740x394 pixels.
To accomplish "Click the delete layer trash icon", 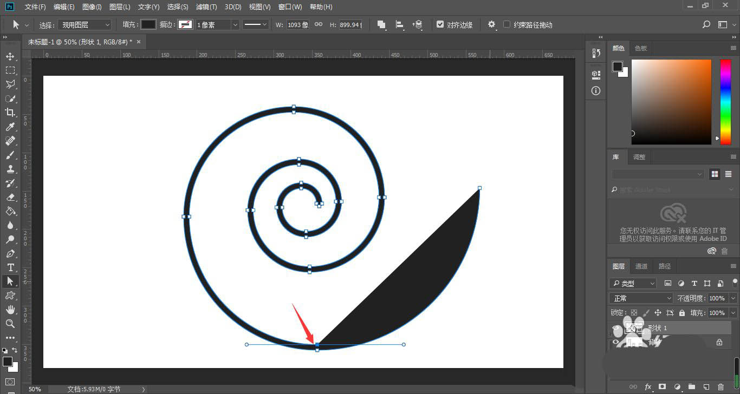I will click(720, 386).
